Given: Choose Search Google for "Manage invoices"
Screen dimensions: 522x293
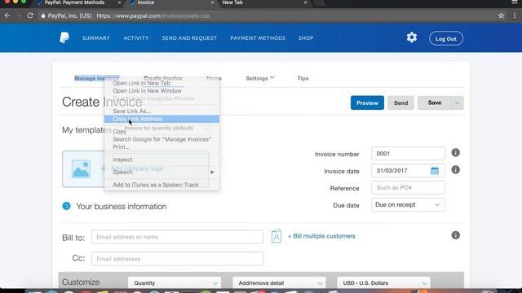Looking at the screenshot, I should click(x=161, y=139).
